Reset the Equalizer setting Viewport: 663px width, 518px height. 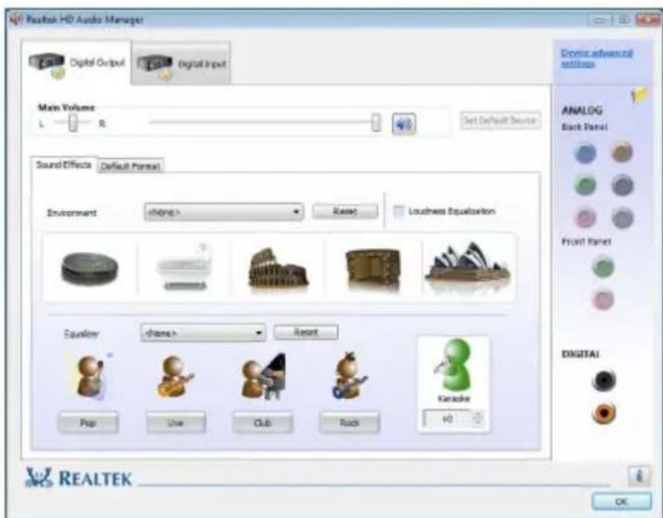pyautogui.click(x=305, y=332)
